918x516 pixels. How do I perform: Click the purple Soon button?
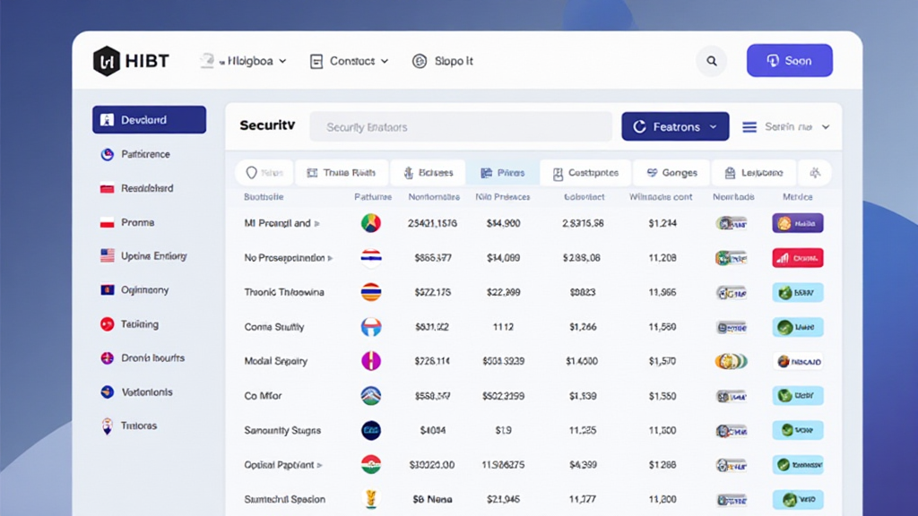coord(789,61)
